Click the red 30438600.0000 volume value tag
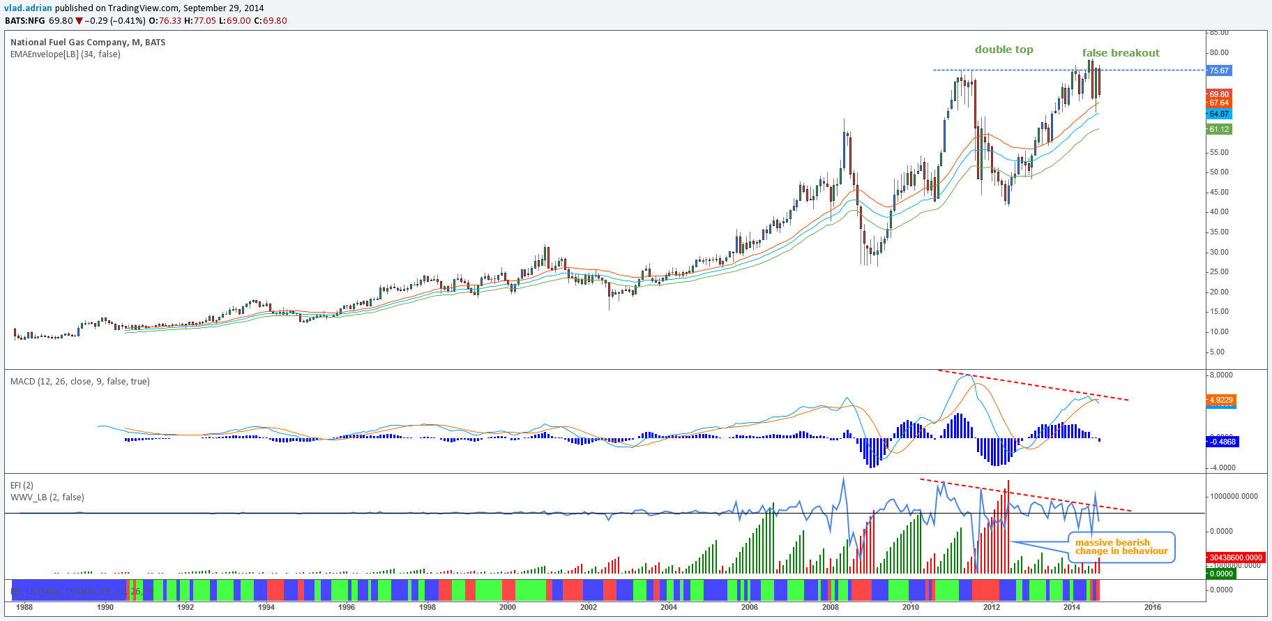This screenshot has height=621, width=1272. [1235, 558]
